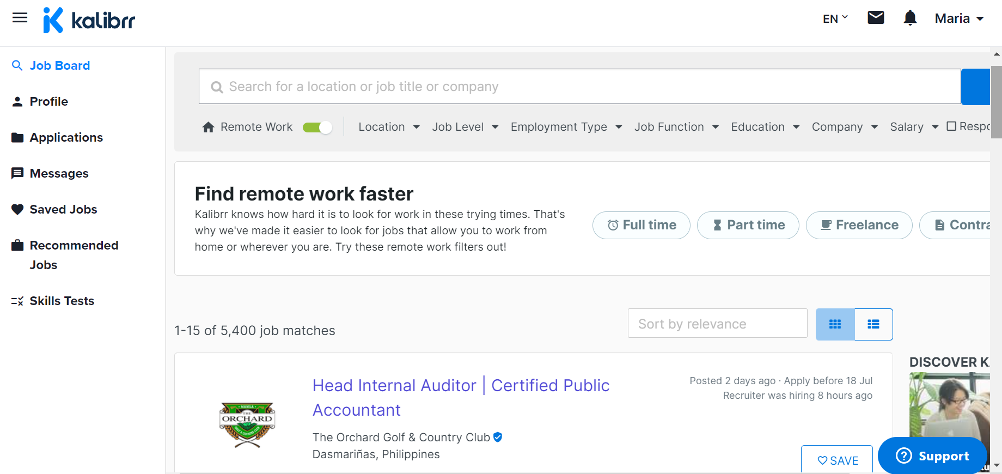
Task: Tick the checkbox next to Respo filter
Action: tap(951, 126)
